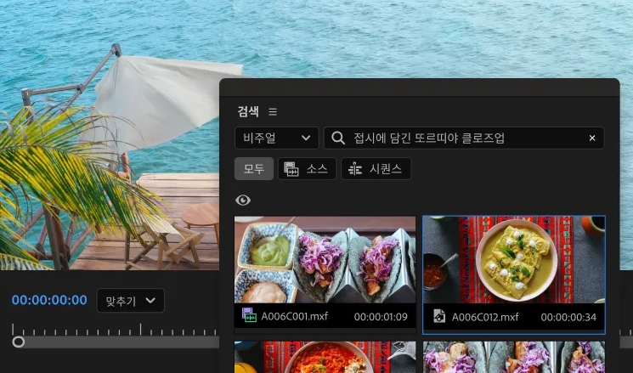Select the red rice bowl thumbnail

[325, 357]
